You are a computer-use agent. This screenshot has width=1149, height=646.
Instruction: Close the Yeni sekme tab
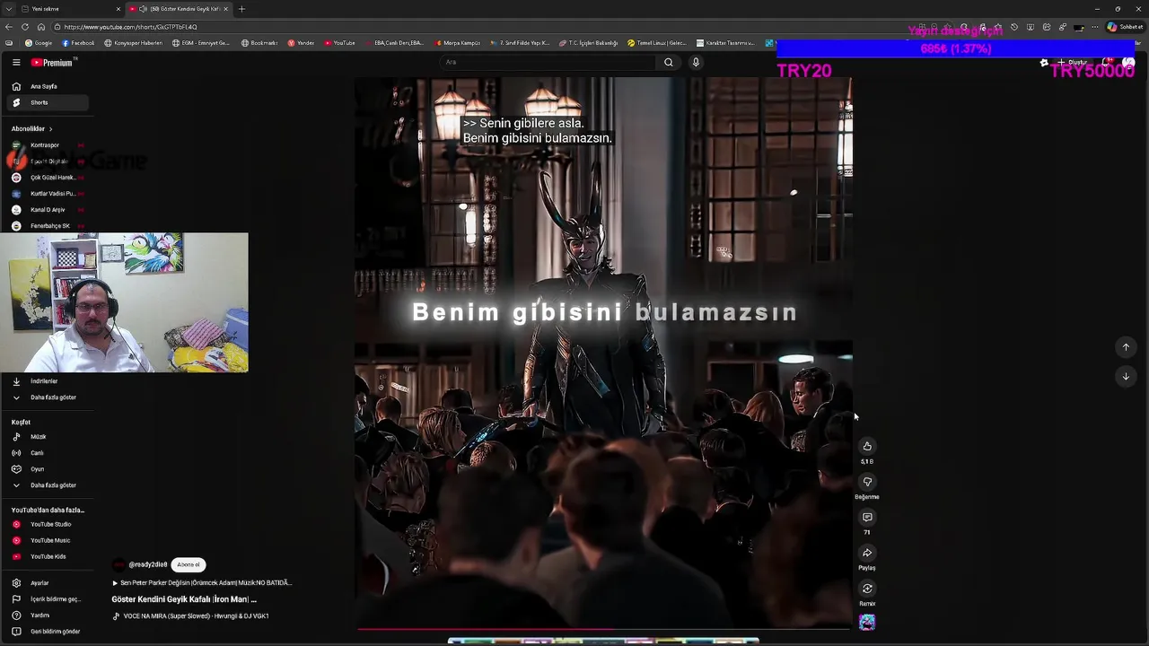pyautogui.click(x=118, y=9)
